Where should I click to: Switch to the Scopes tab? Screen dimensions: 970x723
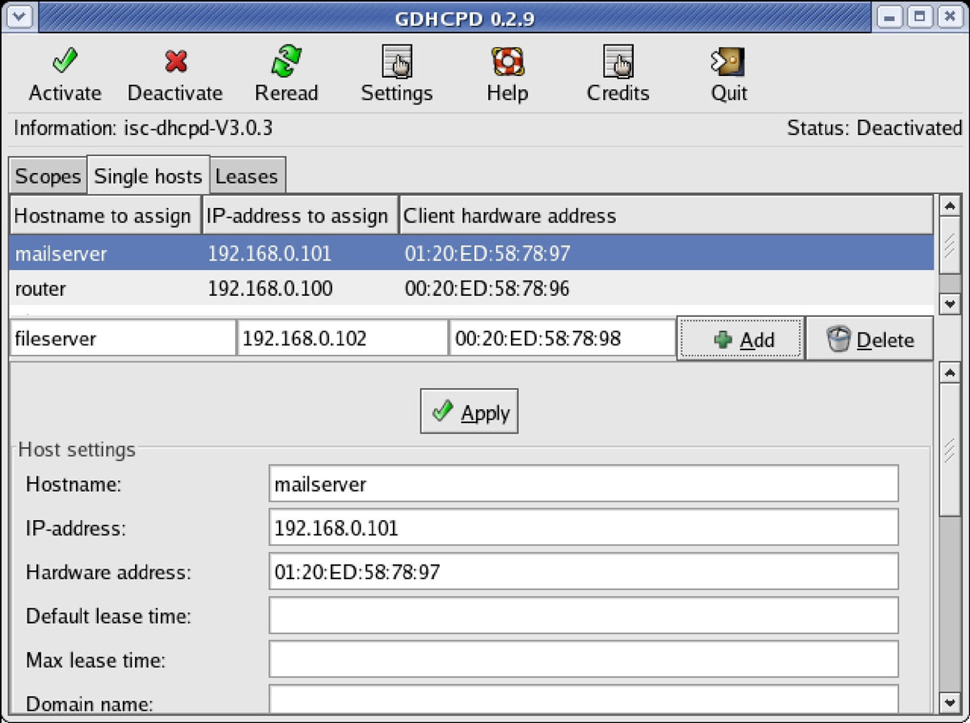coord(48,176)
